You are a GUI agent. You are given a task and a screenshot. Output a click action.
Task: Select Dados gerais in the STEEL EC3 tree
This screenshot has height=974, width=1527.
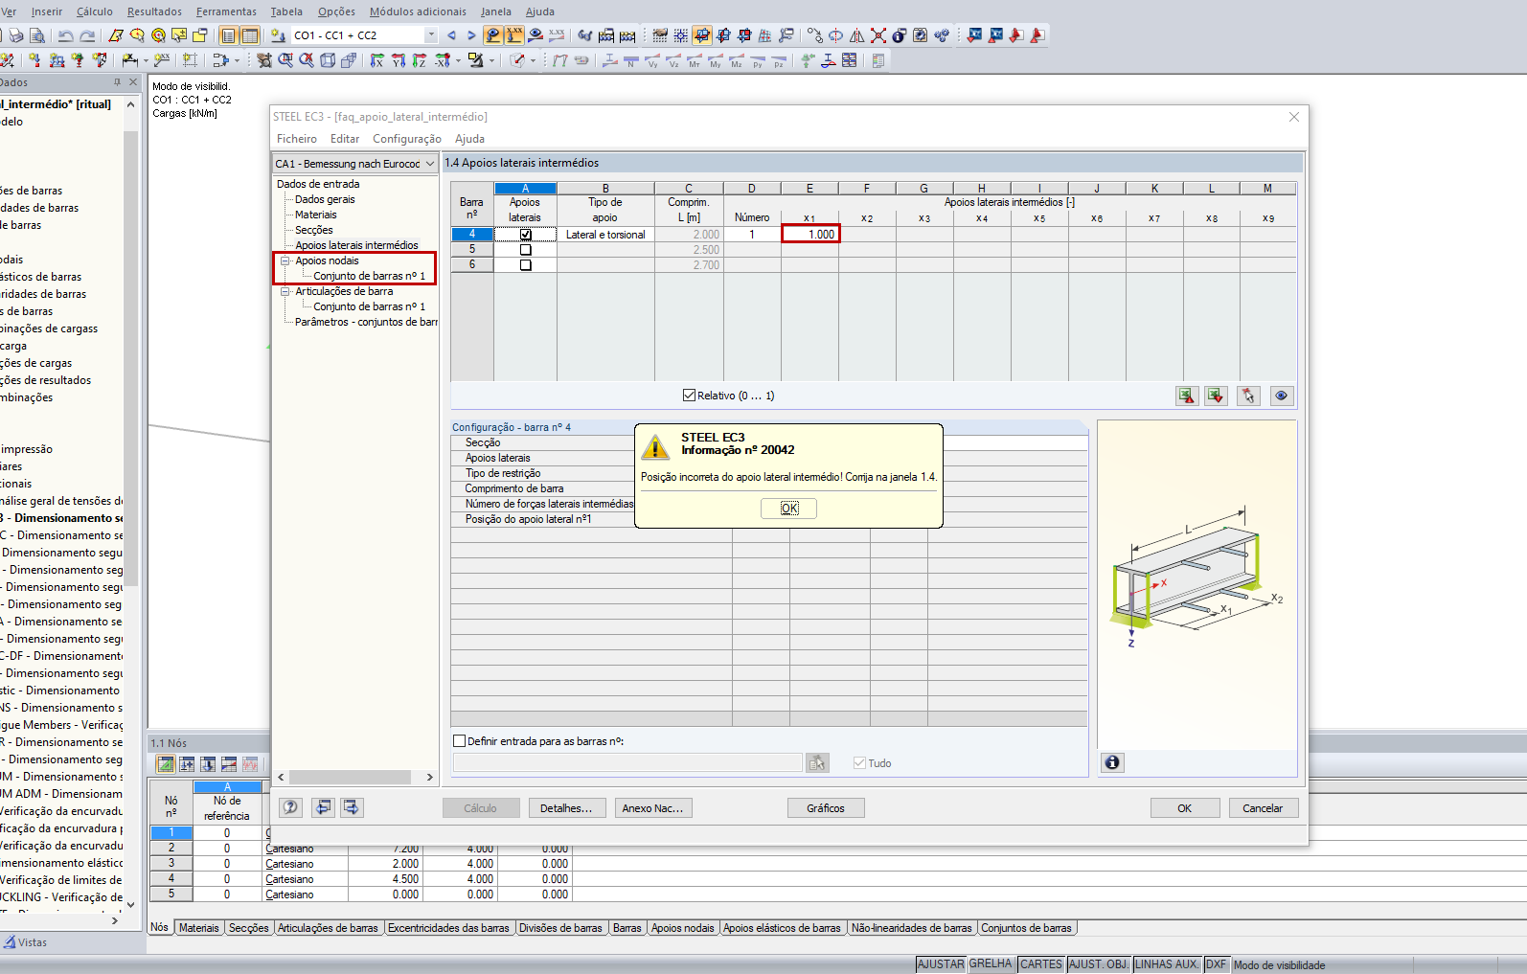(325, 199)
